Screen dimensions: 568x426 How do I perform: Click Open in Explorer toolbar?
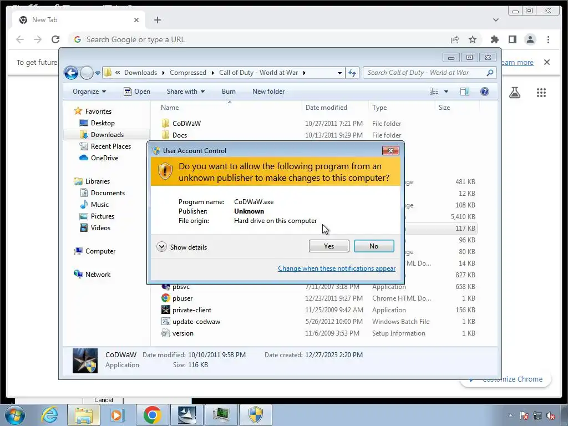(137, 92)
